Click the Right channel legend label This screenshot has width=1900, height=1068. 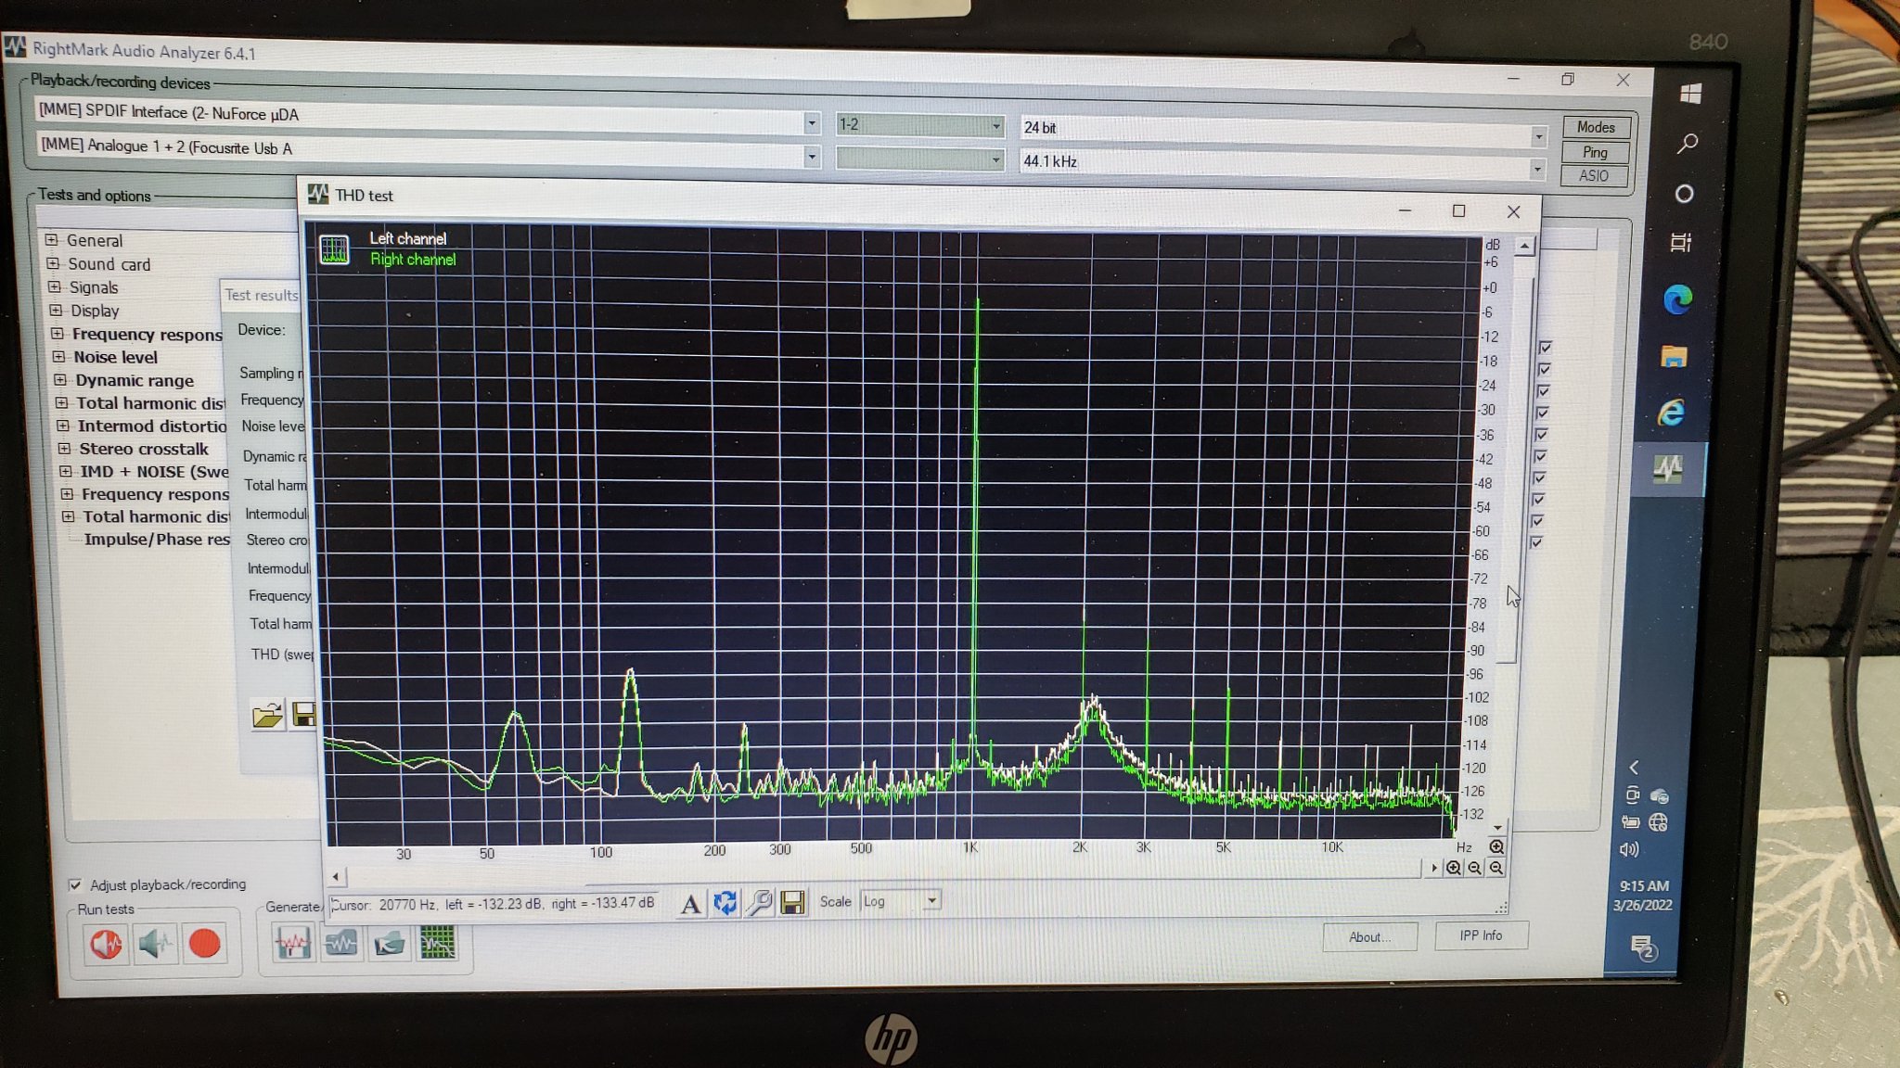[x=414, y=260]
